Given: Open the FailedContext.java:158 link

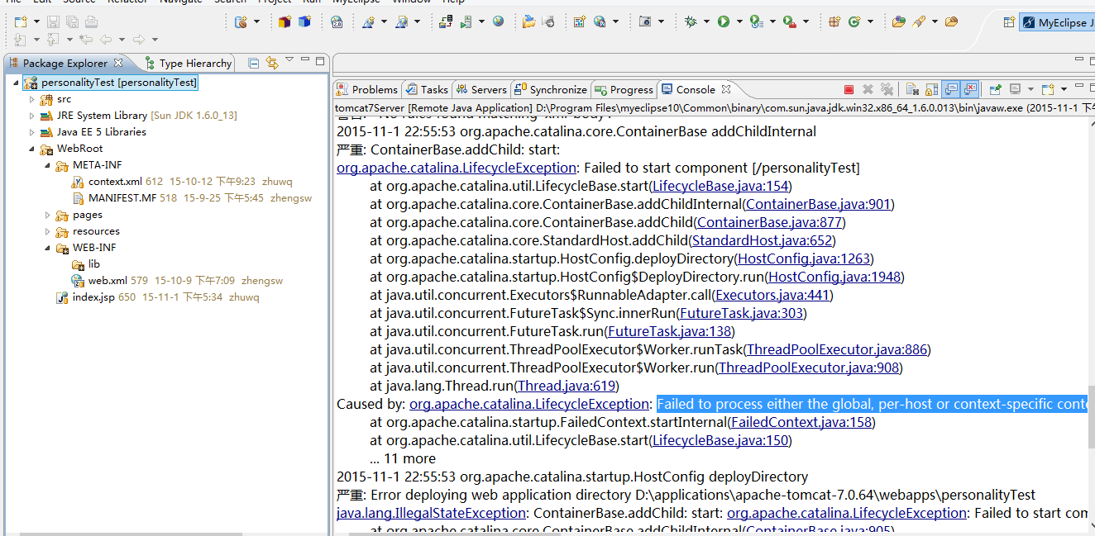Looking at the screenshot, I should tap(801, 422).
